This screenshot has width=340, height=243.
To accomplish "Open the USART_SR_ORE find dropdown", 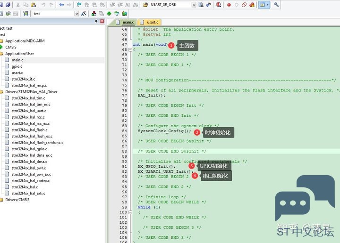I will 194,5.
